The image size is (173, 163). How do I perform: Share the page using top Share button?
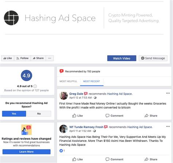click(x=38, y=58)
